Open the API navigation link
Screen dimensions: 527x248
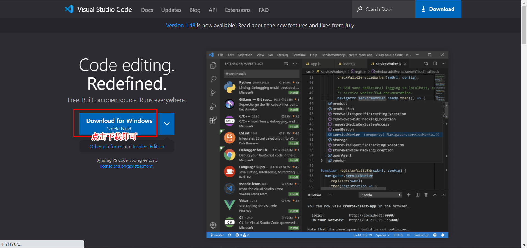(213, 10)
